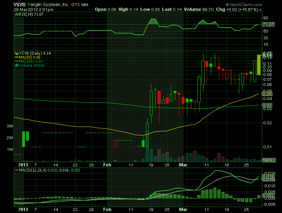The height and width of the screenshot is (213, 282).
Task: Click the 0.05 MA(50) price tag
Action: pos(265,94)
